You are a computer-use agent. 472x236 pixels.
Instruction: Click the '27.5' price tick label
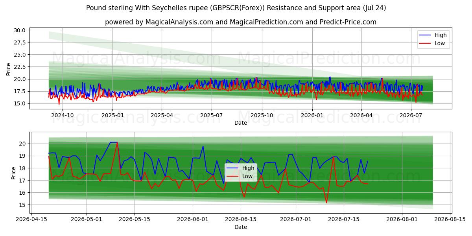20,42
